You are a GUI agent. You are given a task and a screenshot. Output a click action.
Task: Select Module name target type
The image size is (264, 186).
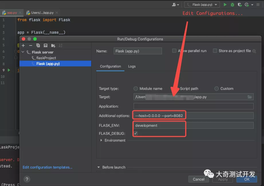point(136,88)
